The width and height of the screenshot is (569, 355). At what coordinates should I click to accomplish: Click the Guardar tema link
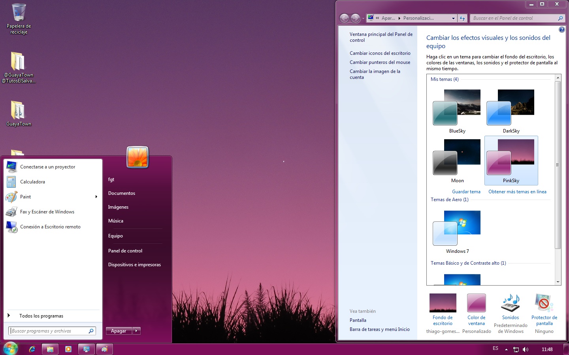point(466,192)
